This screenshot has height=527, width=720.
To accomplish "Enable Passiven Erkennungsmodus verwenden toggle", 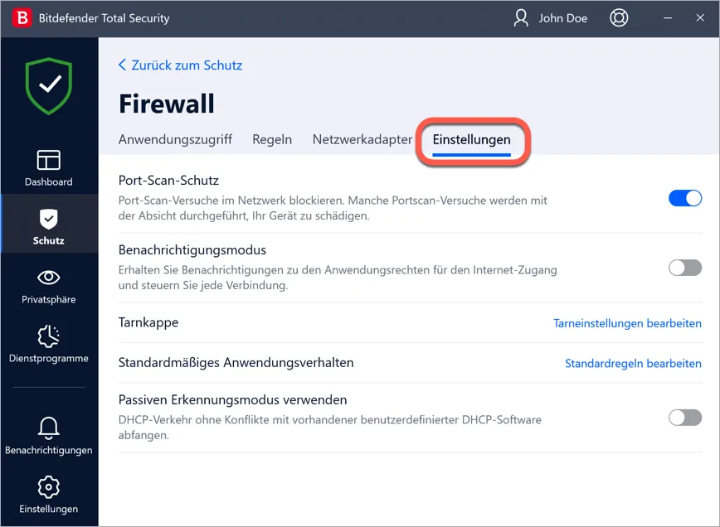I will click(685, 418).
